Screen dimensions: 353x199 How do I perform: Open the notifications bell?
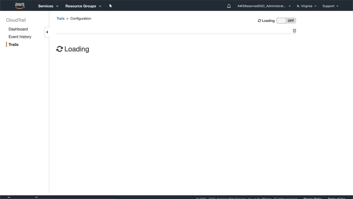tap(229, 6)
